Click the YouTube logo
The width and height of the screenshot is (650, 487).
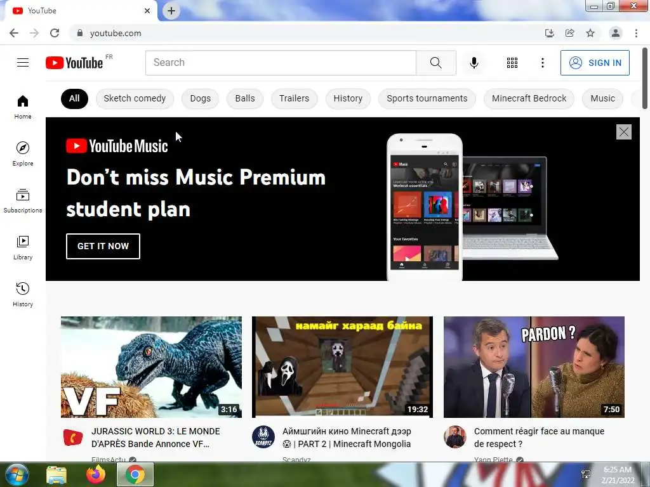tap(74, 63)
